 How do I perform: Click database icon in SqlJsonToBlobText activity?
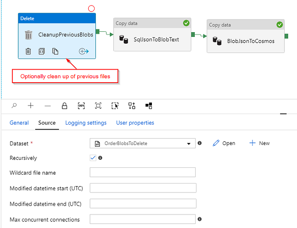pyautogui.click(x=124, y=39)
